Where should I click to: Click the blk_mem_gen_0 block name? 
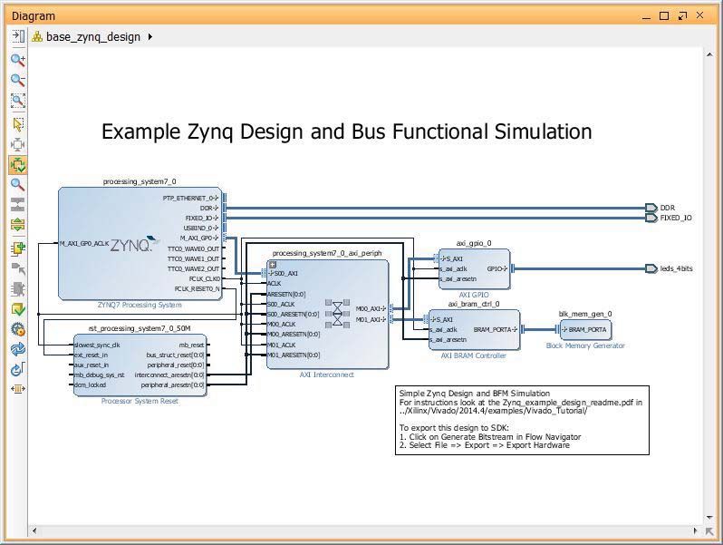point(585,315)
